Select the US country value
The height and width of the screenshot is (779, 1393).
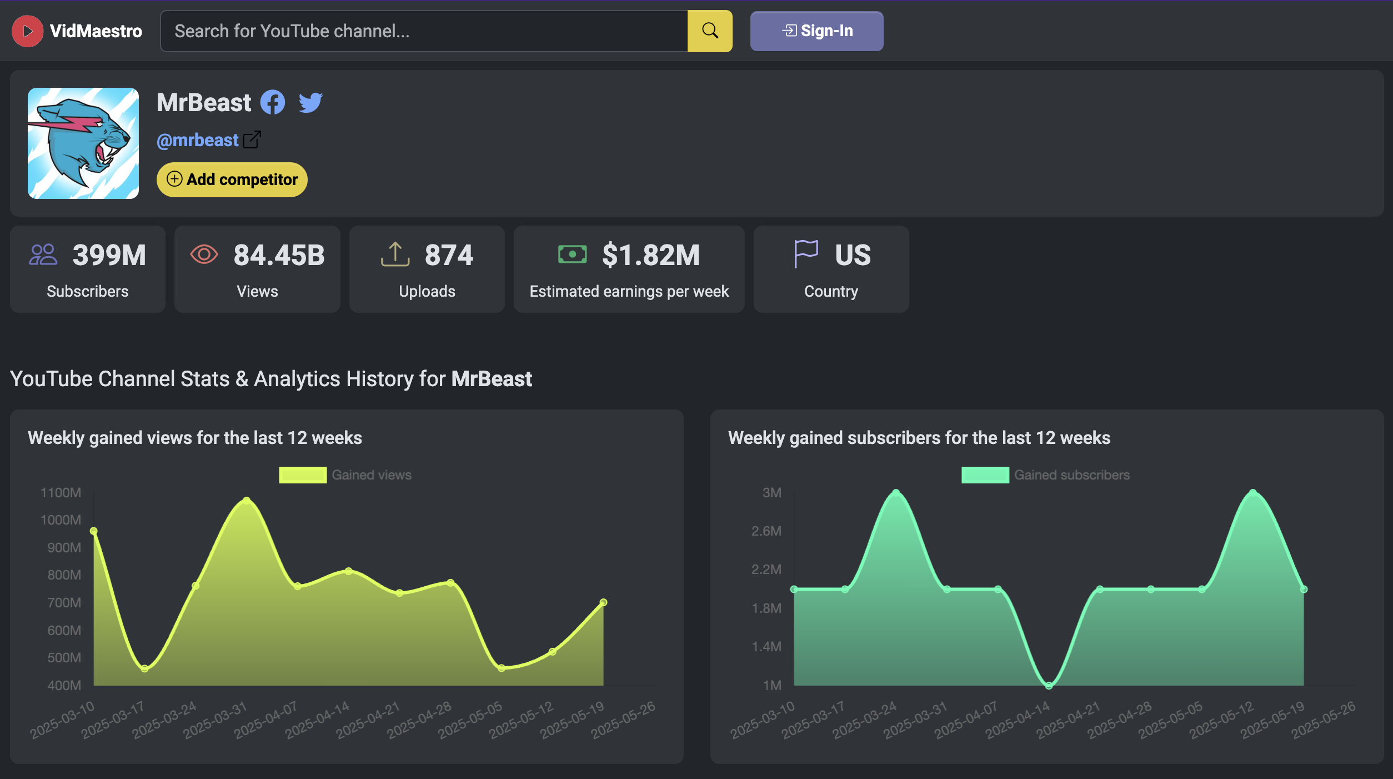click(x=853, y=255)
